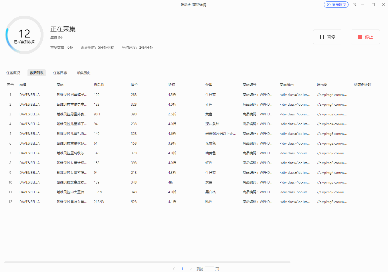Click the 结束倒计时 column header
This screenshot has width=388, height=272.
point(363,85)
